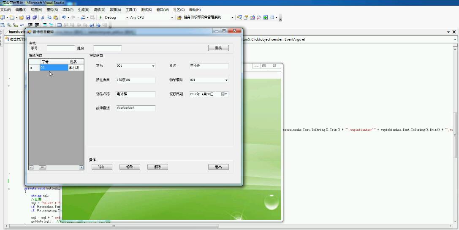This screenshot has width=459, height=230.
Task: Click the 所在宿舍 text field
Action: (136, 80)
